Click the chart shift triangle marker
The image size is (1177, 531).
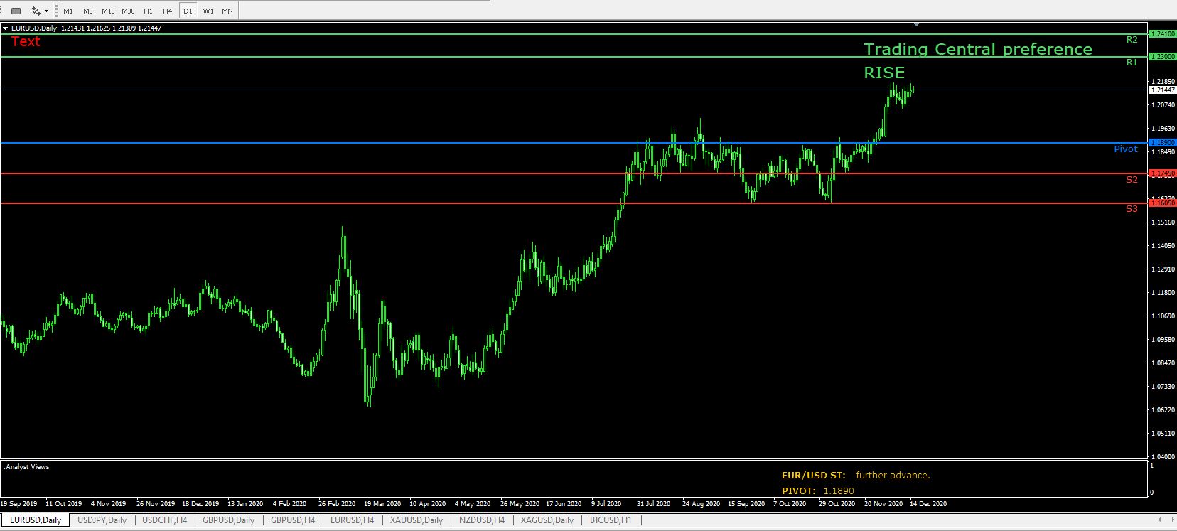(916, 24)
